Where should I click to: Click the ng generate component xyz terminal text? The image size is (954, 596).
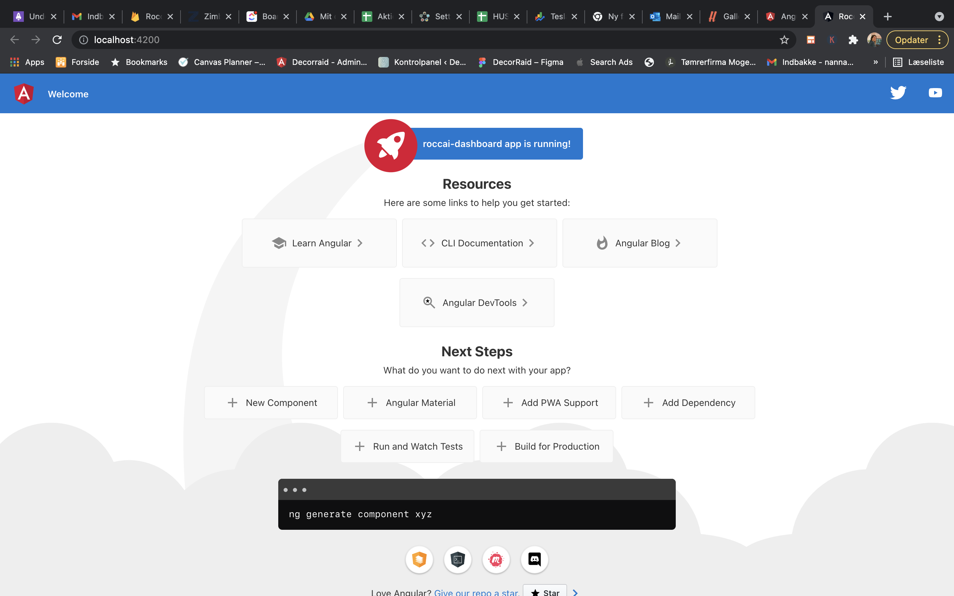click(360, 514)
